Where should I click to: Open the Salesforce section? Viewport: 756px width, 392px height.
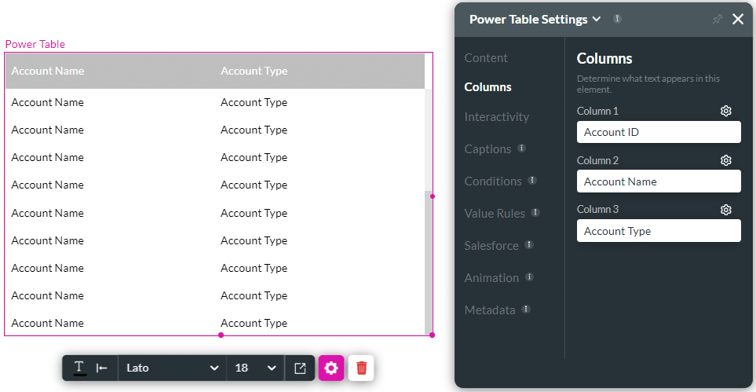(x=491, y=246)
